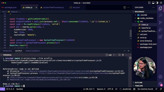Click the Copilot status icon beside JavaScript
Screen dimensions: 164x92
134,89
